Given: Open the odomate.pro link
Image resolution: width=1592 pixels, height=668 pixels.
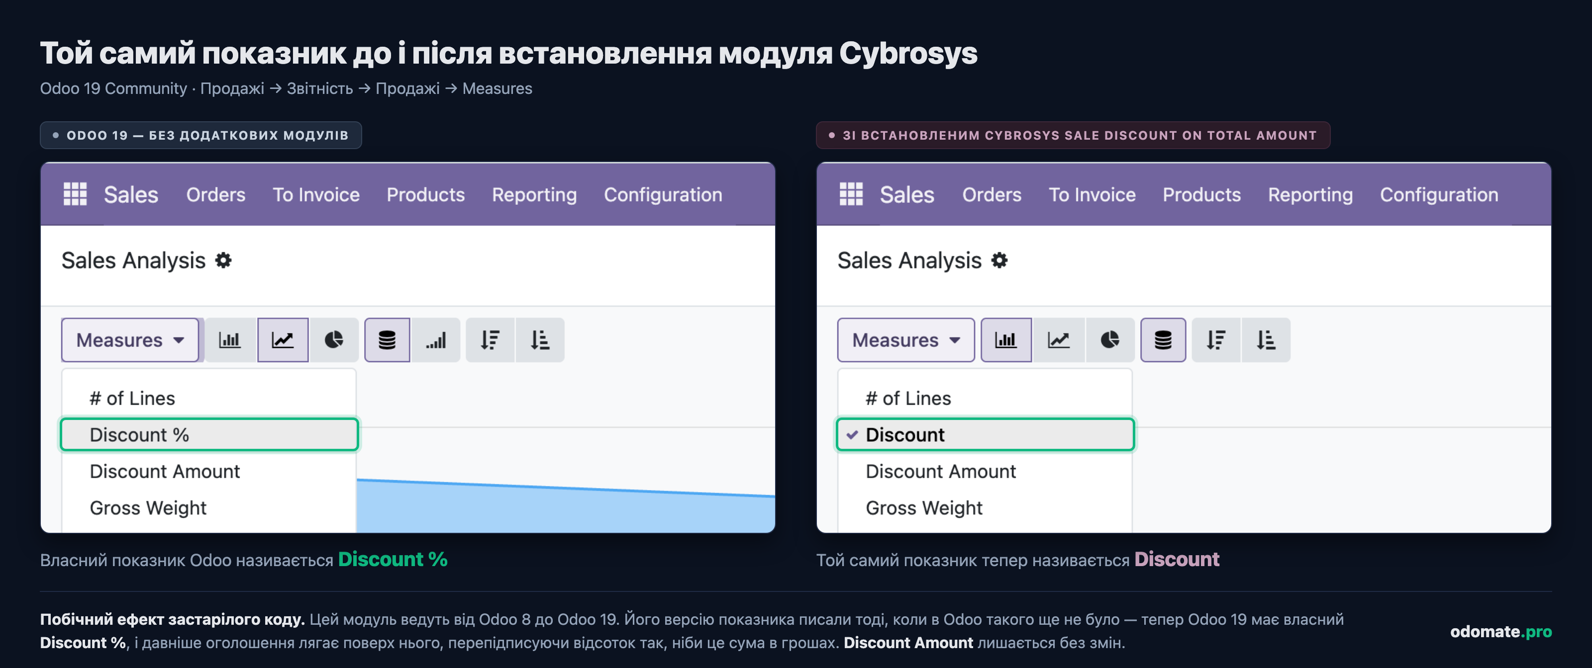Looking at the screenshot, I should point(1501,632).
